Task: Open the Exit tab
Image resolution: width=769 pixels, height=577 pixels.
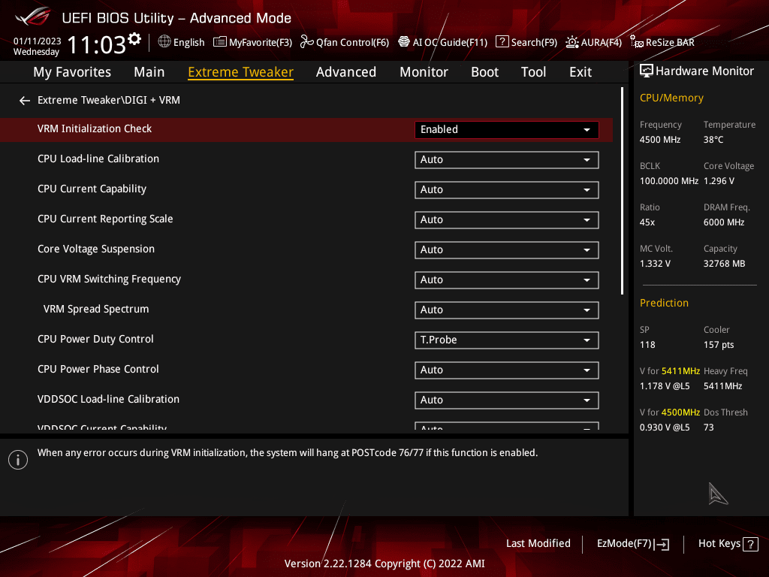Action: (x=581, y=72)
